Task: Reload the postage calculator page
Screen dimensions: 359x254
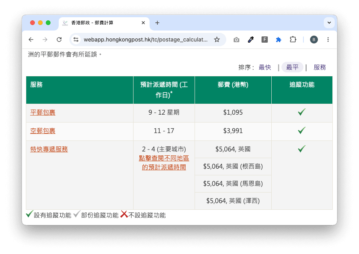Action: pos(59,40)
